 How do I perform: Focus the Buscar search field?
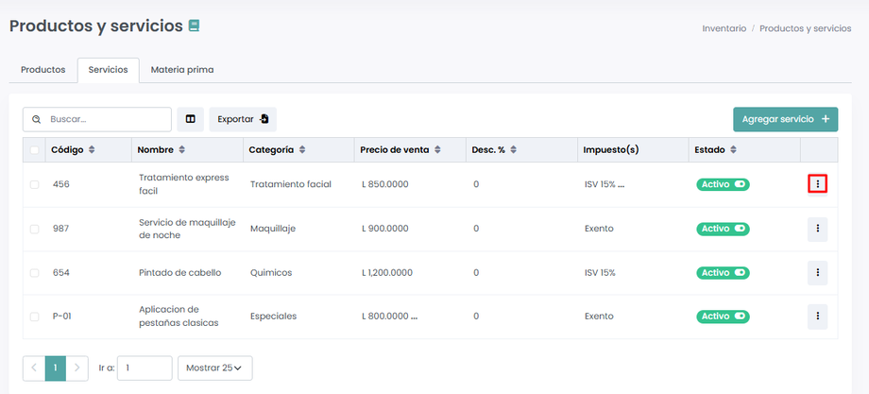(x=106, y=119)
